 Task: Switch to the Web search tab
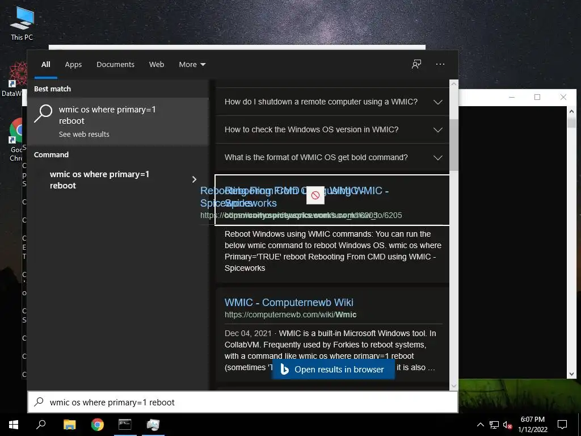pyautogui.click(x=157, y=65)
